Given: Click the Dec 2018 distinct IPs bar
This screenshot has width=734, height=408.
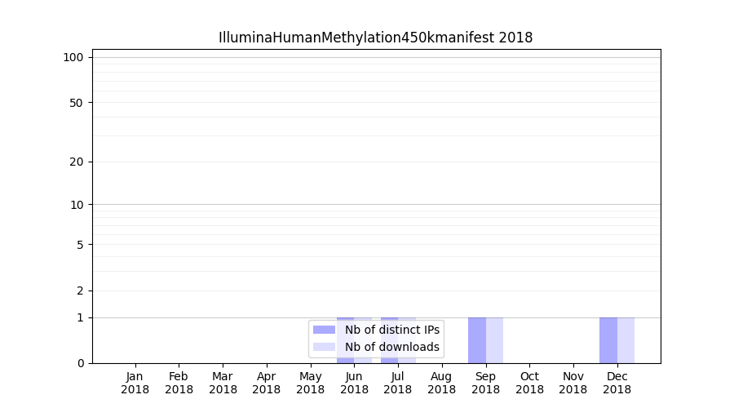Looking at the screenshot, I should click(x=608, y=340).
